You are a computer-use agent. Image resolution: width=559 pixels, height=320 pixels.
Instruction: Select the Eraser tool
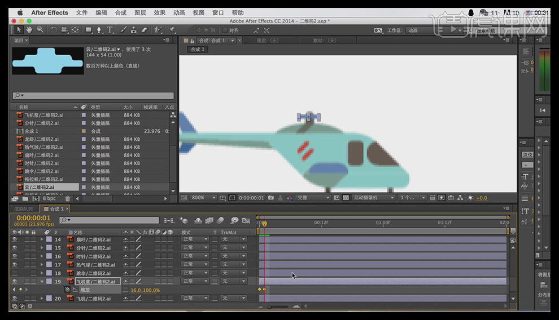(144, 30)
